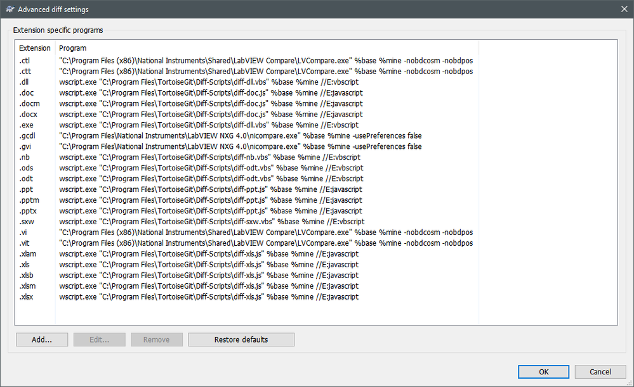Click the .gcdl nicompare.exe program command

(240, 136)
